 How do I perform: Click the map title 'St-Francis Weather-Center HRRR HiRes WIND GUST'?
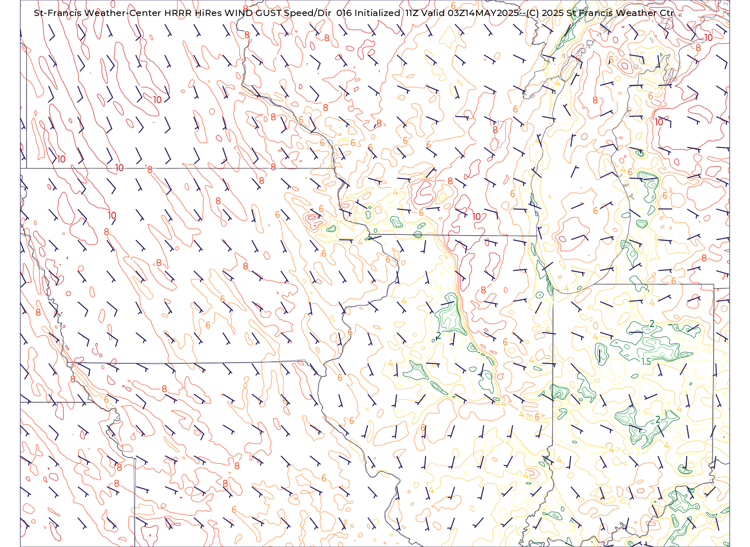[x=157, y=13]
